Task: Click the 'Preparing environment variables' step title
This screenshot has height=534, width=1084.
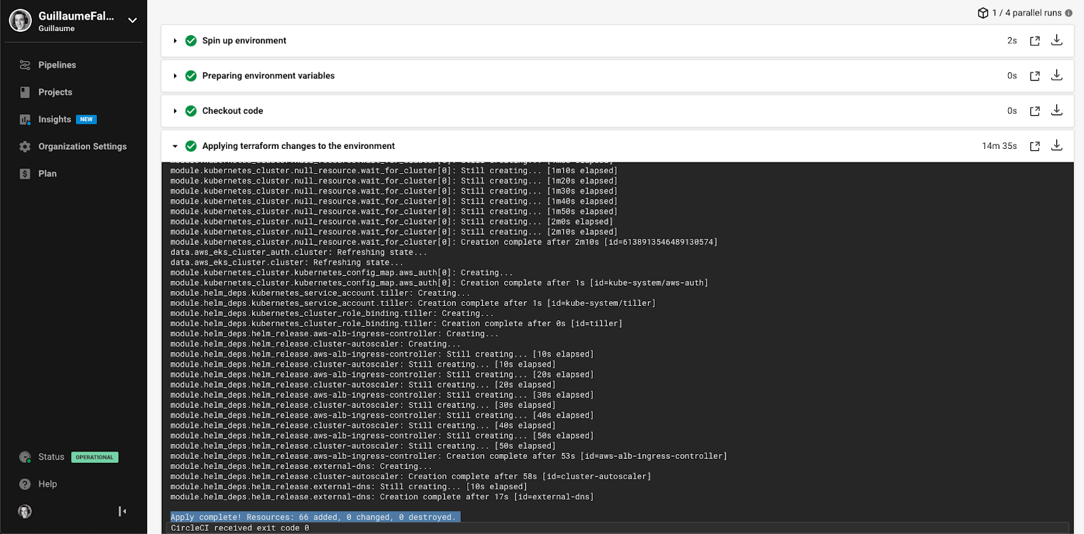Action: point(268,76)
